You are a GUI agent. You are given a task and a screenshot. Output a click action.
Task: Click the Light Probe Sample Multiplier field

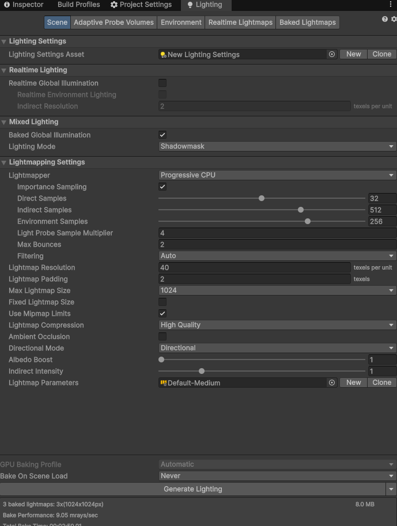point(277,233)
